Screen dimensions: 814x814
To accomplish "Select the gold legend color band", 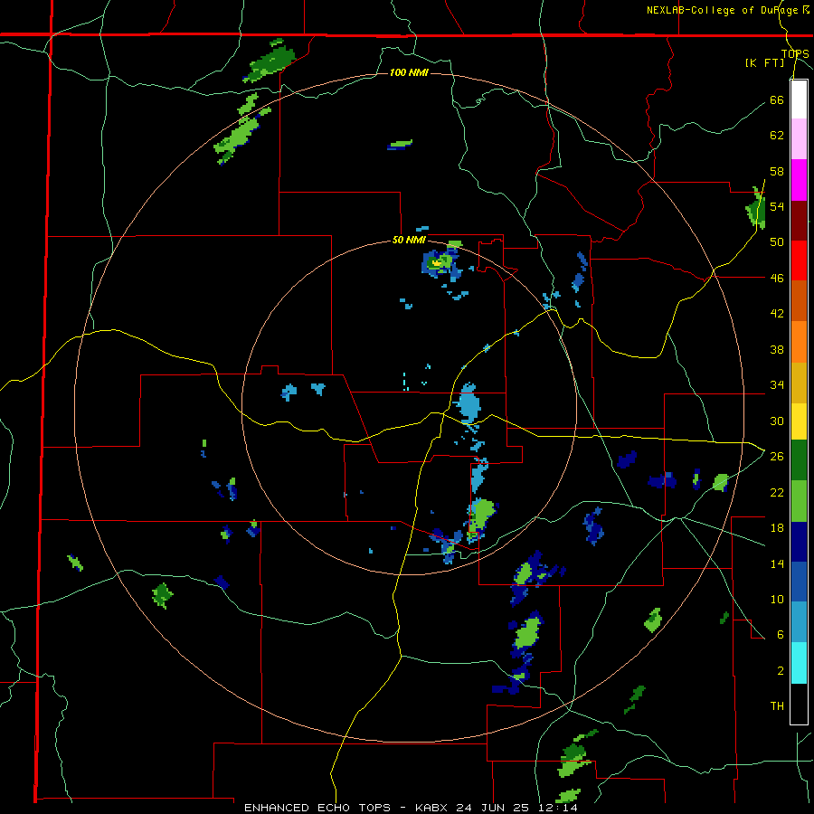I will [x=799, y=382].
